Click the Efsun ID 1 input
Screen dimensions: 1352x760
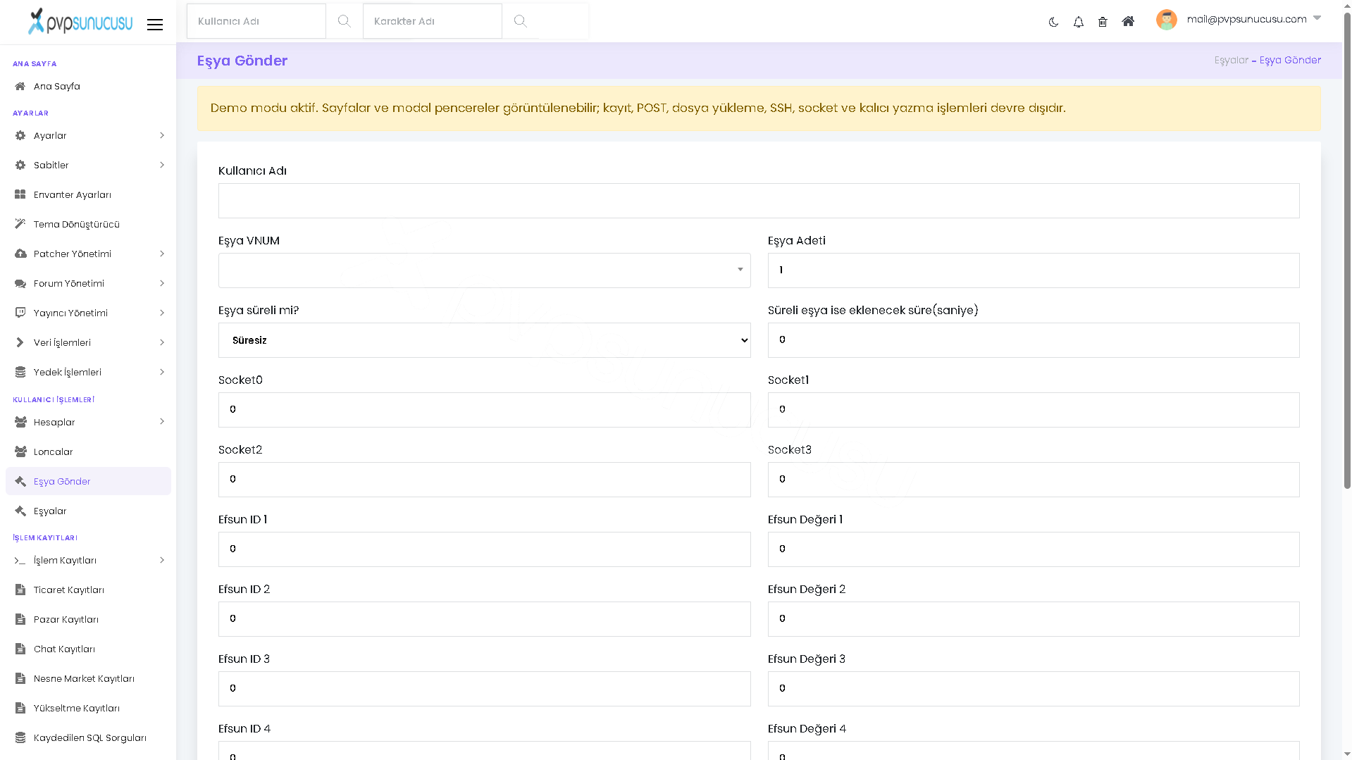point(484,549)
